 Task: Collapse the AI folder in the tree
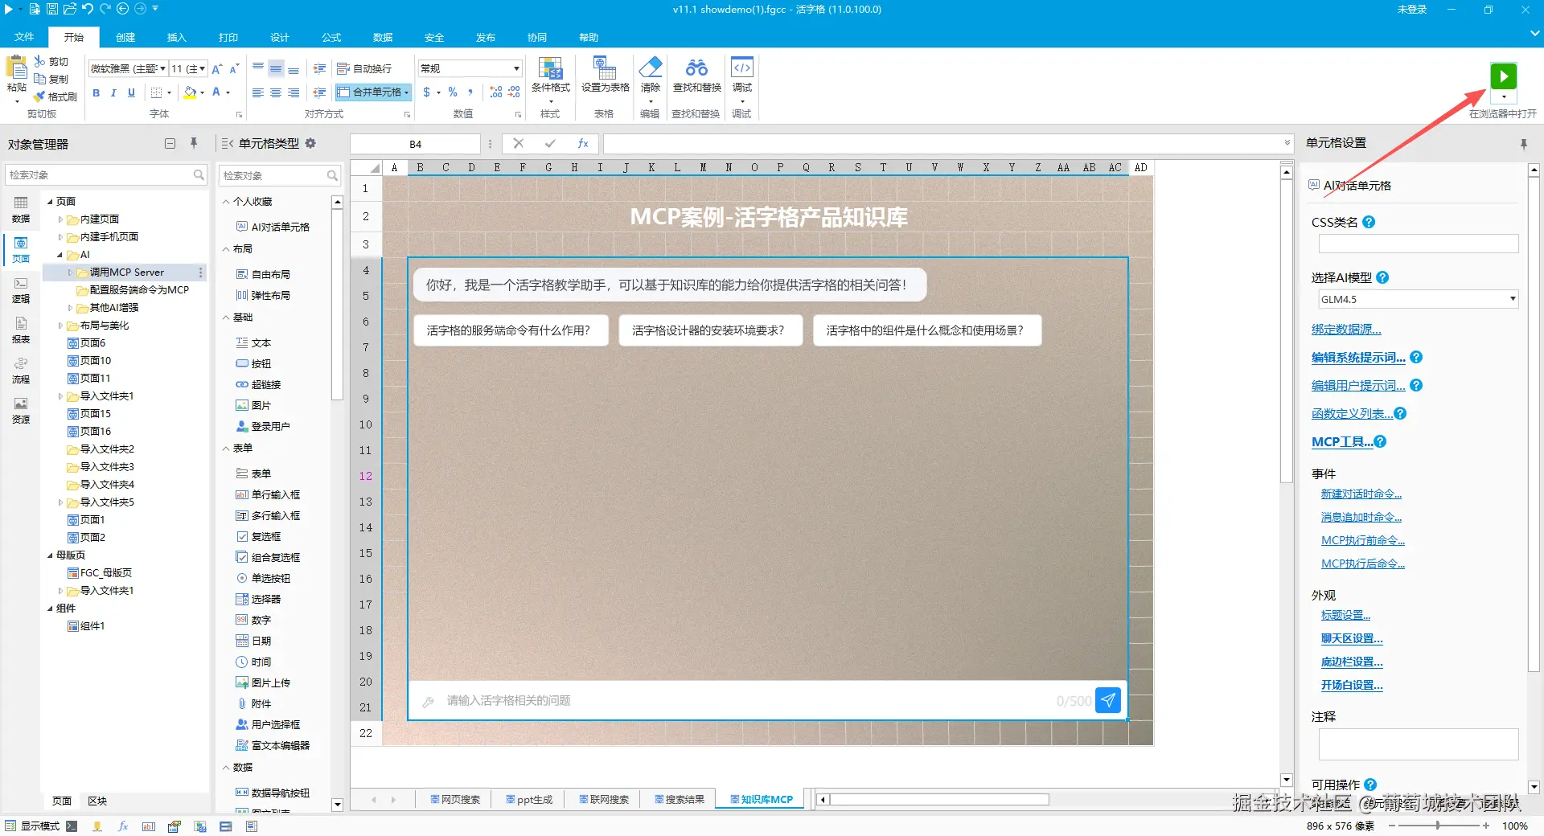60,255
